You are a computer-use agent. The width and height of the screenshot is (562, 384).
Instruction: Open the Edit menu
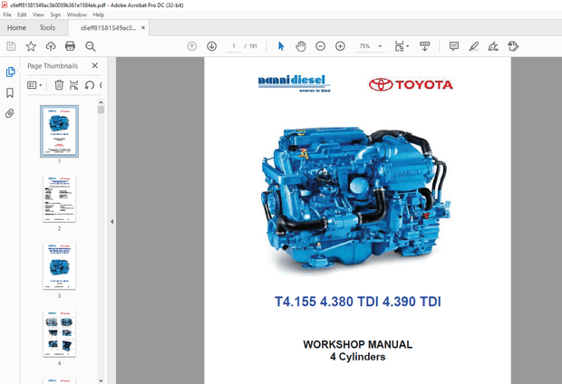click(22, 14)
